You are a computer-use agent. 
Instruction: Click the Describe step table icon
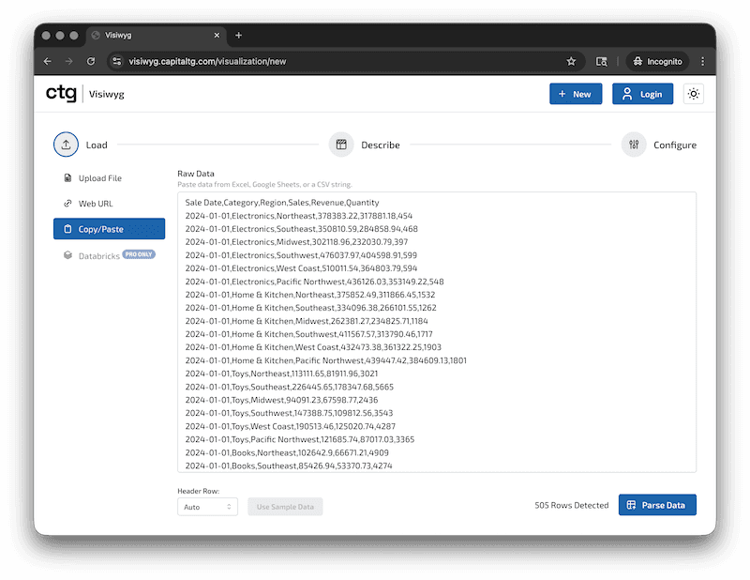[x=341, y=145]
